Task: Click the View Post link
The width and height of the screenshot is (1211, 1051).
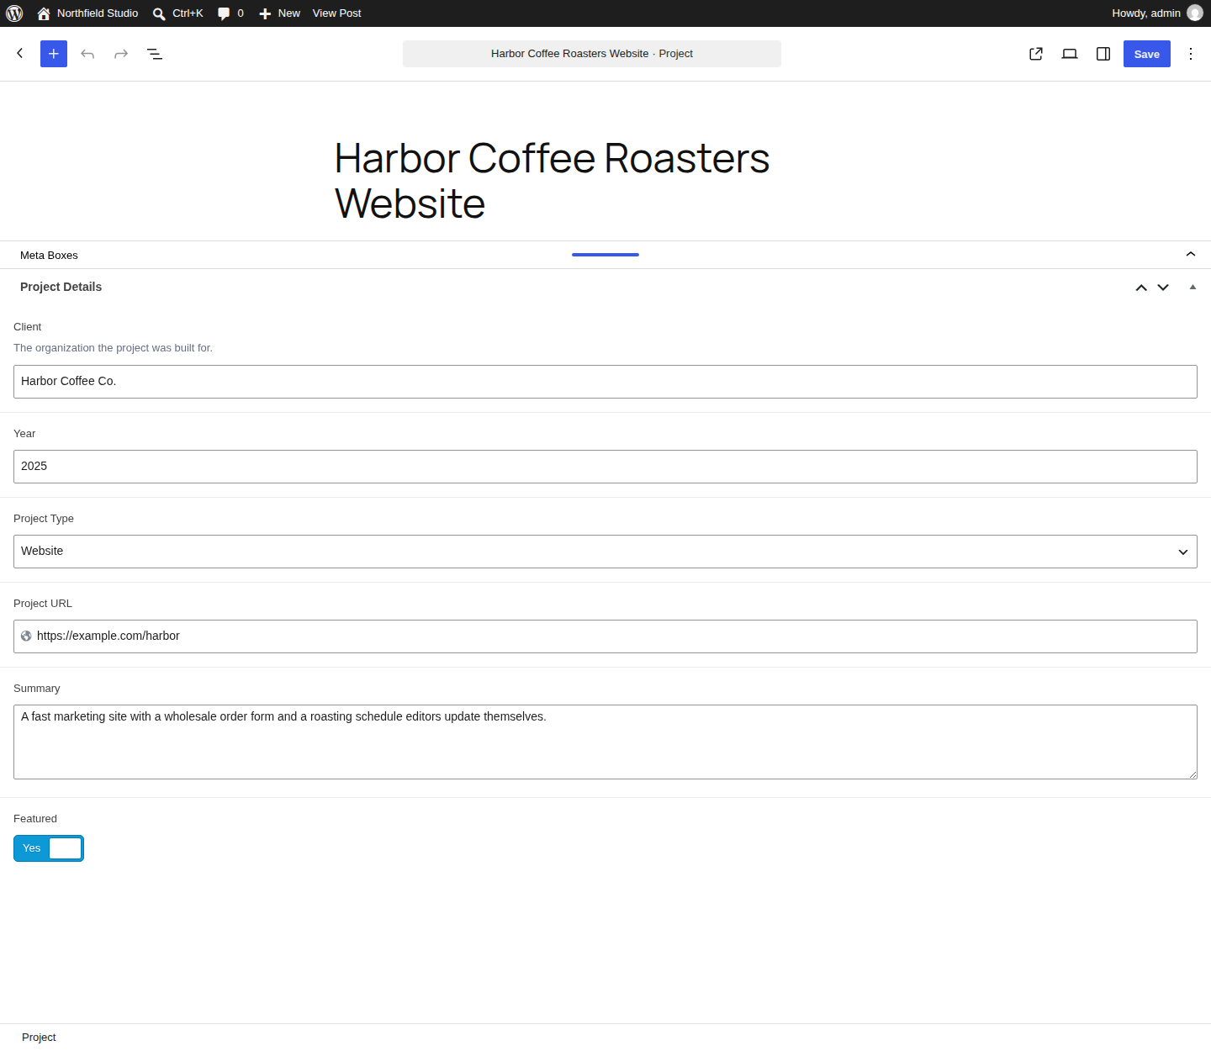Action: (x=336, y=13)
